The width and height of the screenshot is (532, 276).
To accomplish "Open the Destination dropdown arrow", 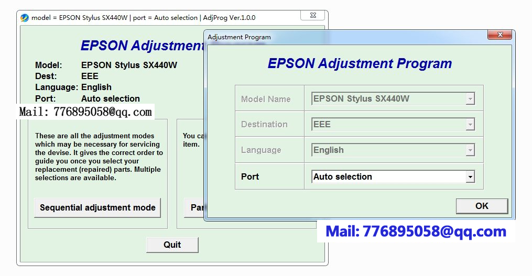I will pyautogui.click(x=470, y=125).
